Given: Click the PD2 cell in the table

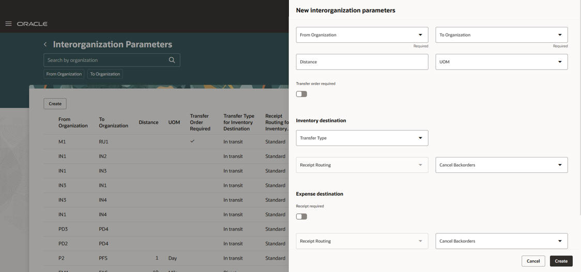Looking at the screenshot, I should (63, 244).
